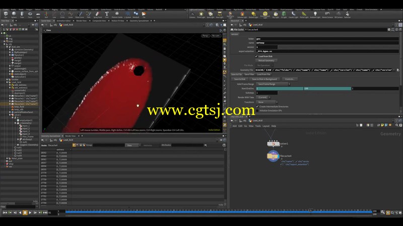Click the export extention input field
Viewport: 403px width, 226px height.
[x=327, y=51]
